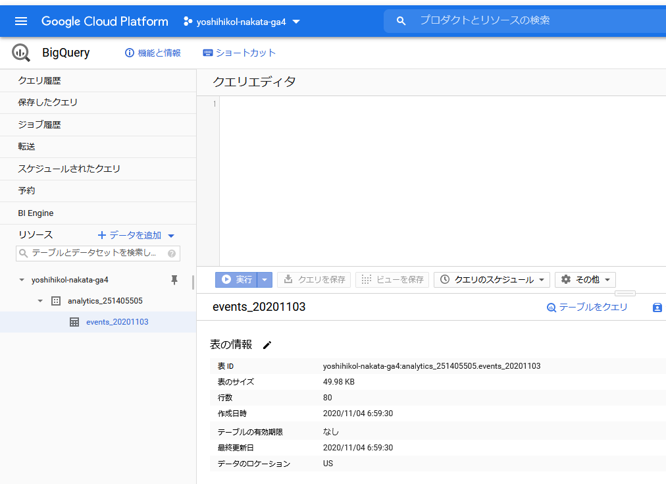Click the share icon beside テーブルをクエリ
The width and height of the screenshot is (666, 484).
pyautogui.click(x=657, y=308)
